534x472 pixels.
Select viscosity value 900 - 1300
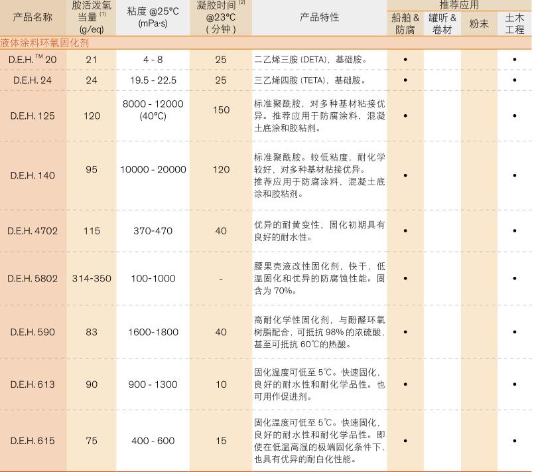(x=153, y=384)
